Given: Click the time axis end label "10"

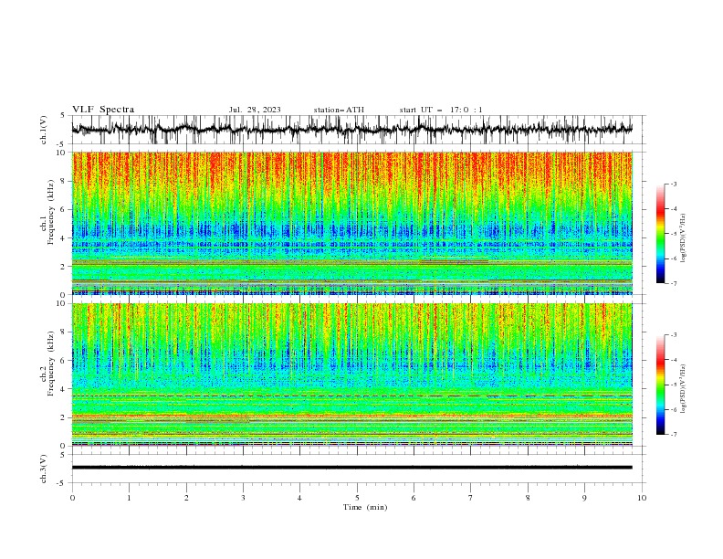Looking at the screenshot, I should point(642,498).
